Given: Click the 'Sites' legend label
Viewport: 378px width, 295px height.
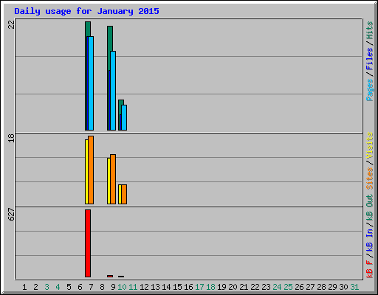Looking at the screenshot, I should (369, 178).
